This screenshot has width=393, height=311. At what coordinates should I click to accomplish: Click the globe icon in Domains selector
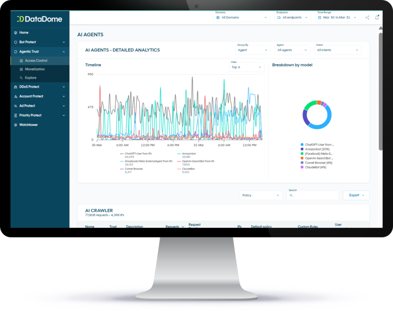click(218, 18)
